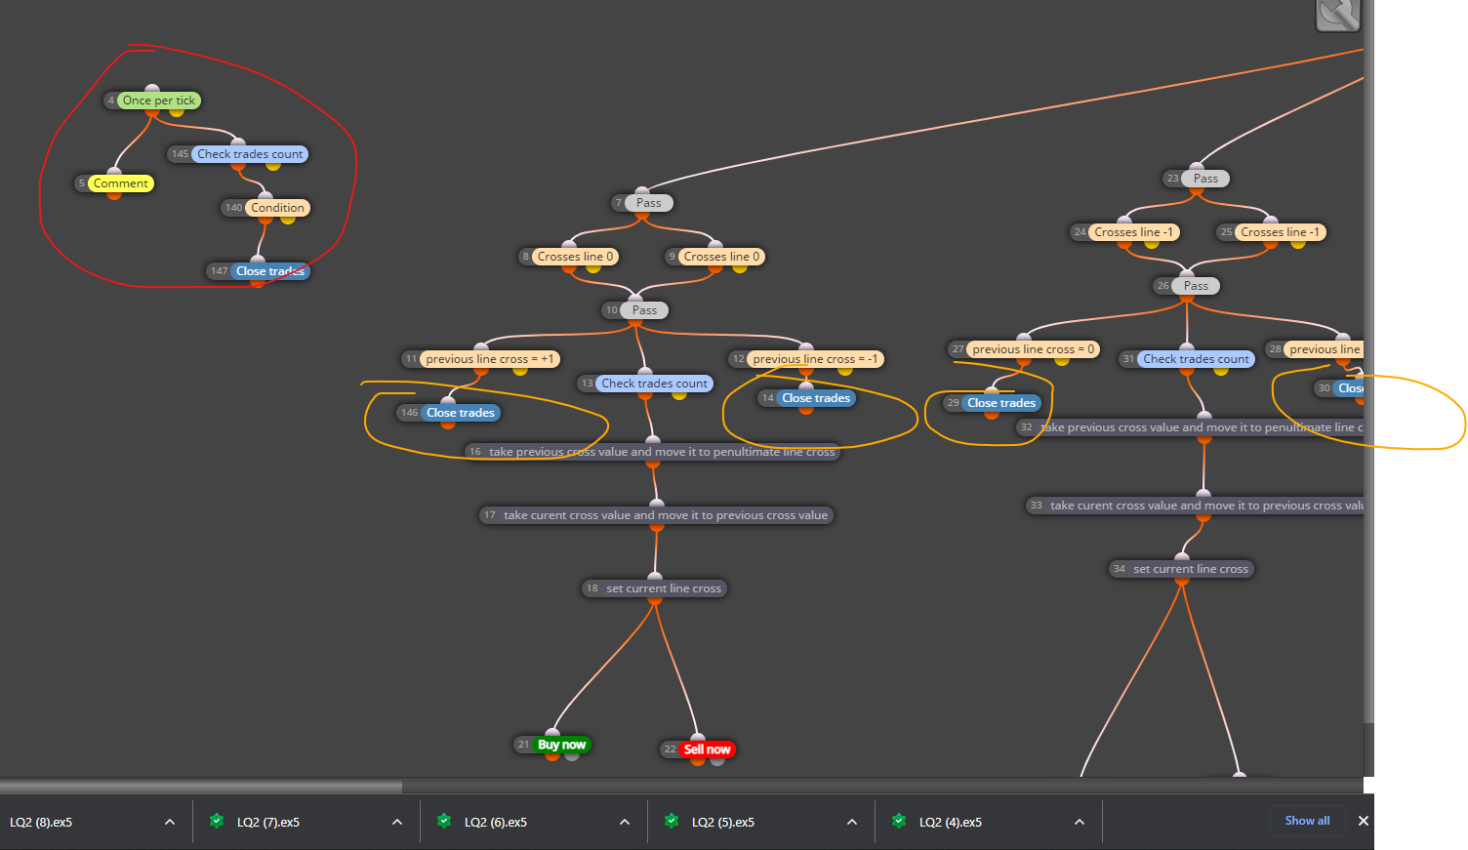Click green shield icon beside LQ2 (6).ex5
1468x850 pixels.
444,822
